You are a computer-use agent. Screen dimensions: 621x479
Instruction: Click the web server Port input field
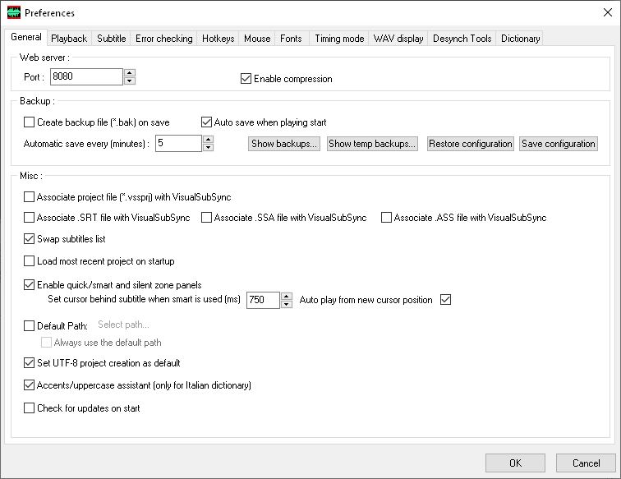point(85,77)
